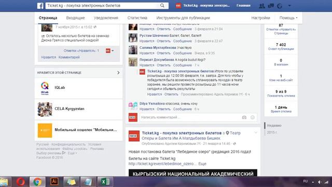The image size is (332, 187).
Task: Click Ticket.kg page avatar in top bar
Action: pos(178,6)
